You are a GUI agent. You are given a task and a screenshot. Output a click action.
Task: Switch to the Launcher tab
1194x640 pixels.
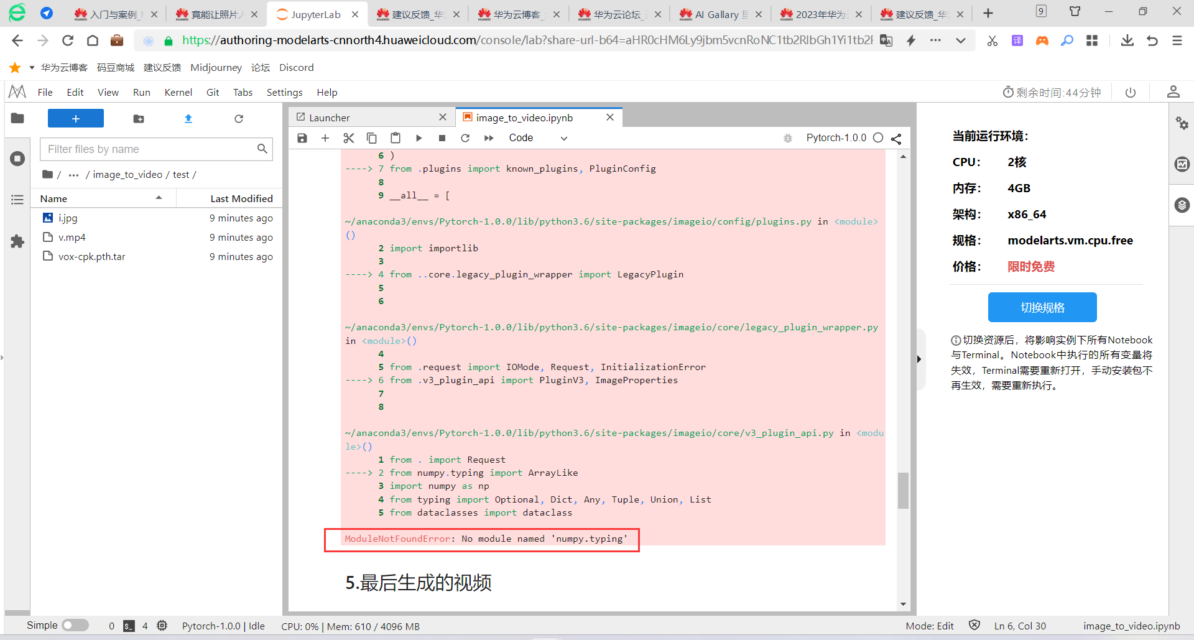click(372, 118)
